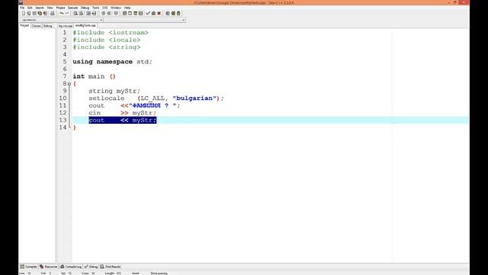This screenshot has height=275, width=488.
Task: Open the Project menu
Action: [x=60, y=8]
